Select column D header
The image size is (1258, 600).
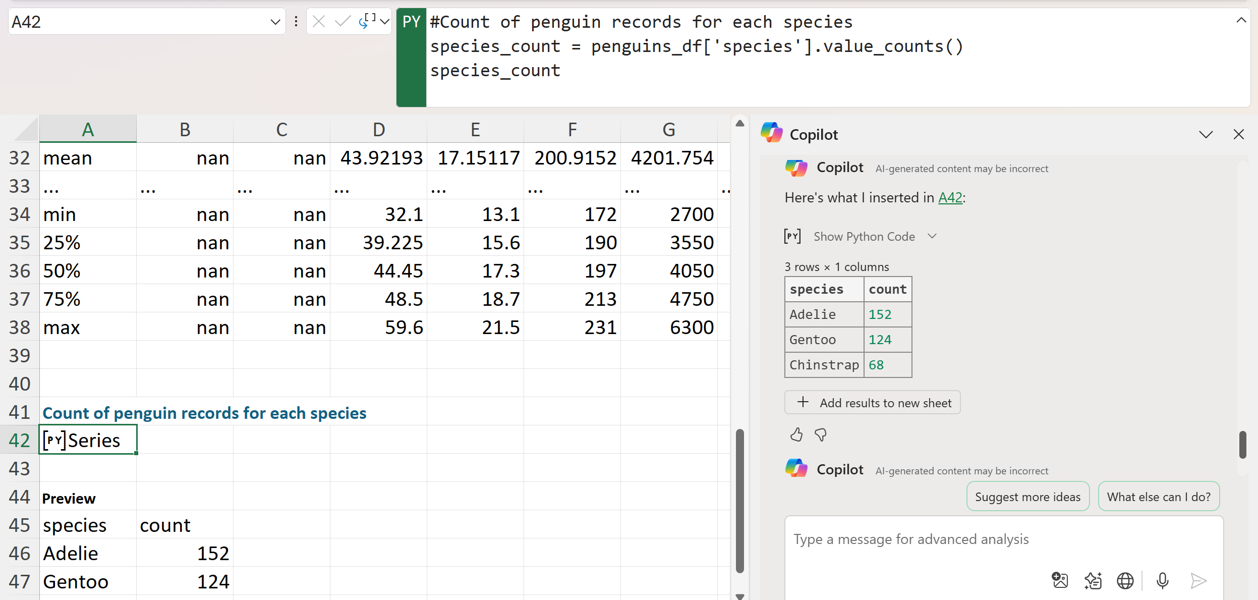tap(378, 130)
